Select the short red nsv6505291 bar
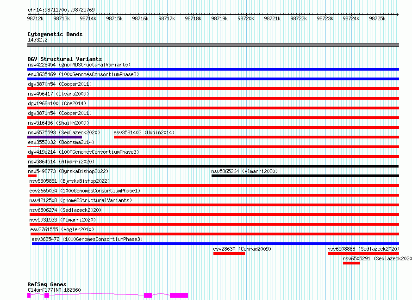This screenshot has width=412, height=300. pos(351,263)
